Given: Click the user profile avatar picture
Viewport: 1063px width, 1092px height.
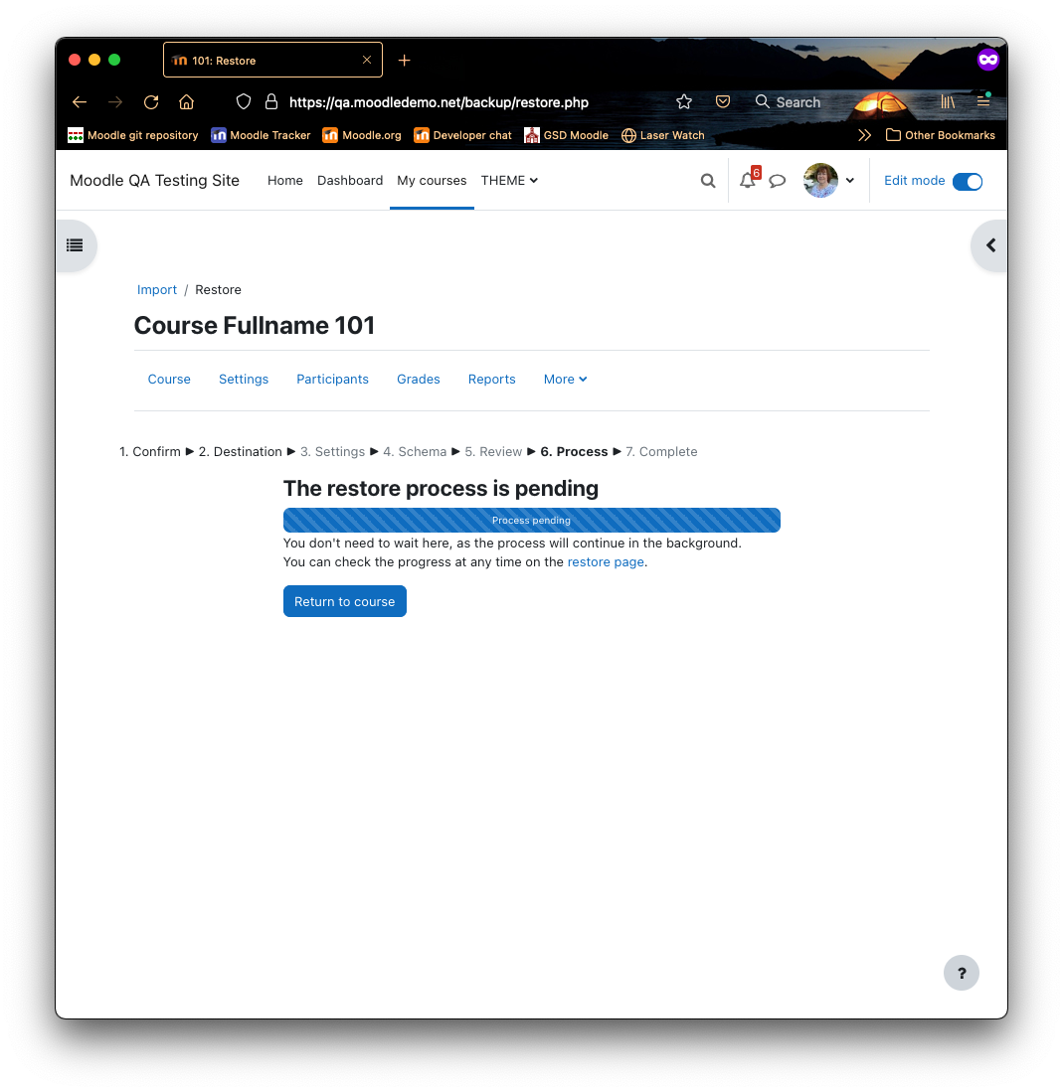Looking at the screenshot, I should [x=821, y=181].
